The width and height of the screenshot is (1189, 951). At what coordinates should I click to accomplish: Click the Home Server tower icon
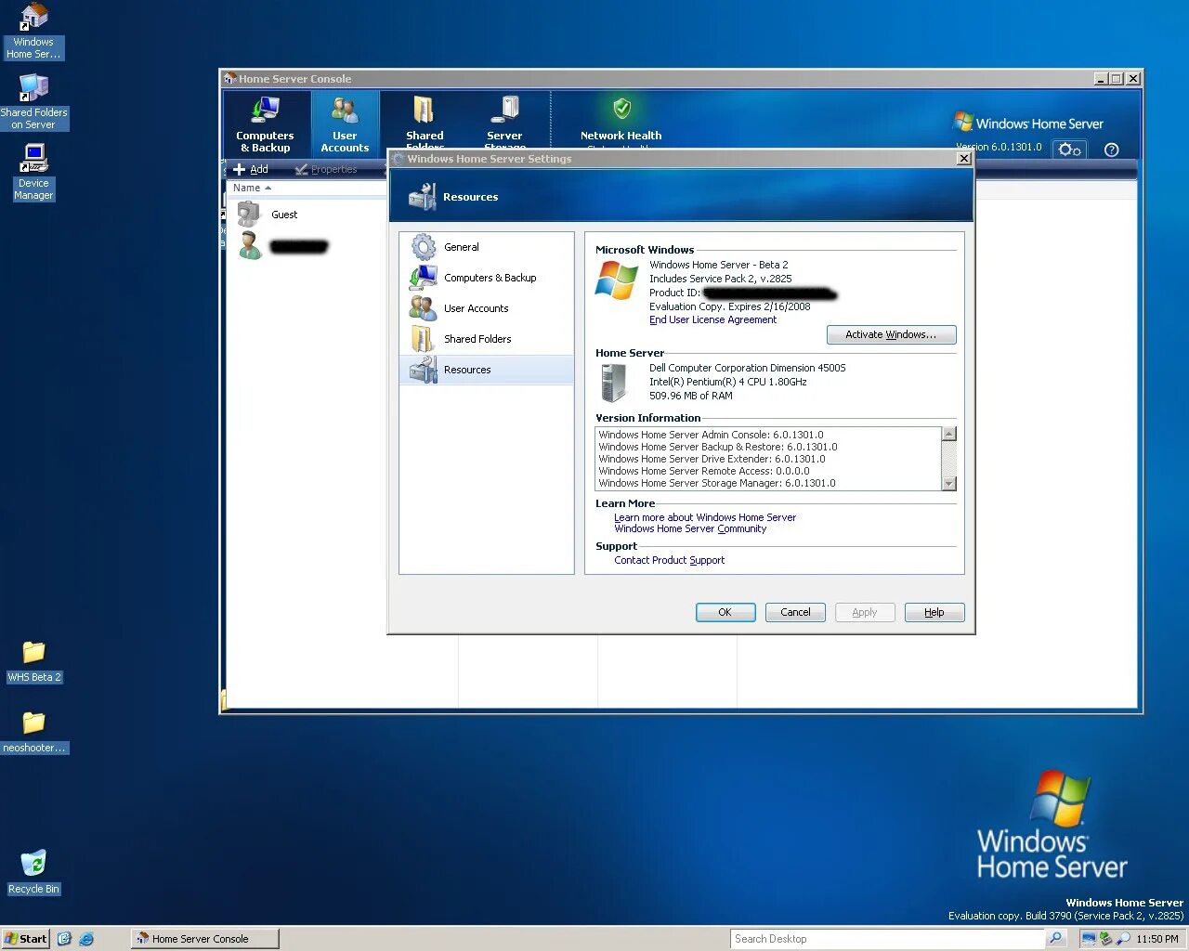614,383
